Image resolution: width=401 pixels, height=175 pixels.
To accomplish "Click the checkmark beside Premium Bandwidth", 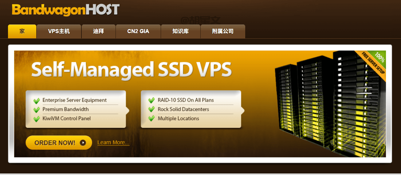I will [37, 110].
